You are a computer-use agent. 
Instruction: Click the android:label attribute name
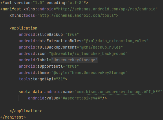coord(34,60)
